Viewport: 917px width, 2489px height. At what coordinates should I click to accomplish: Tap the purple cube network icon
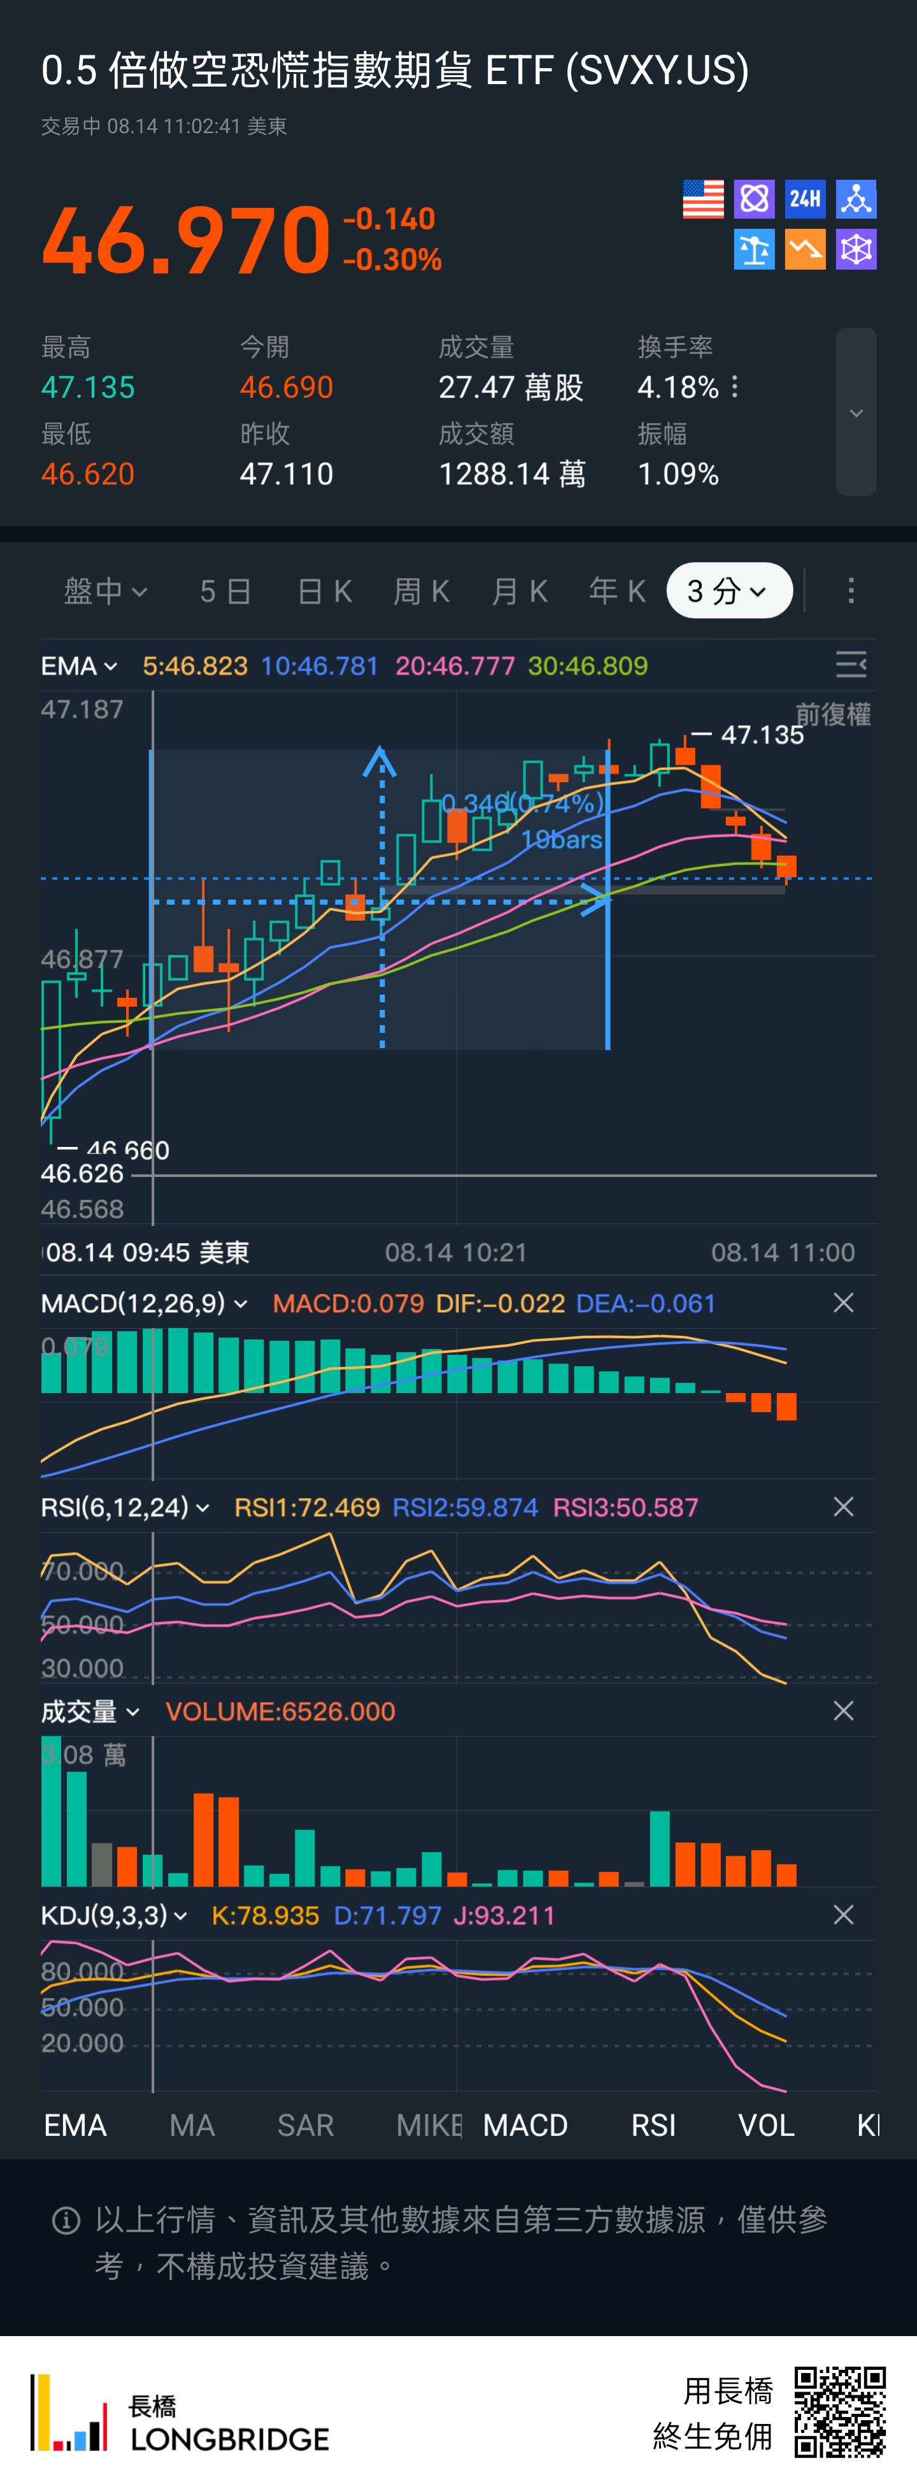857,250
